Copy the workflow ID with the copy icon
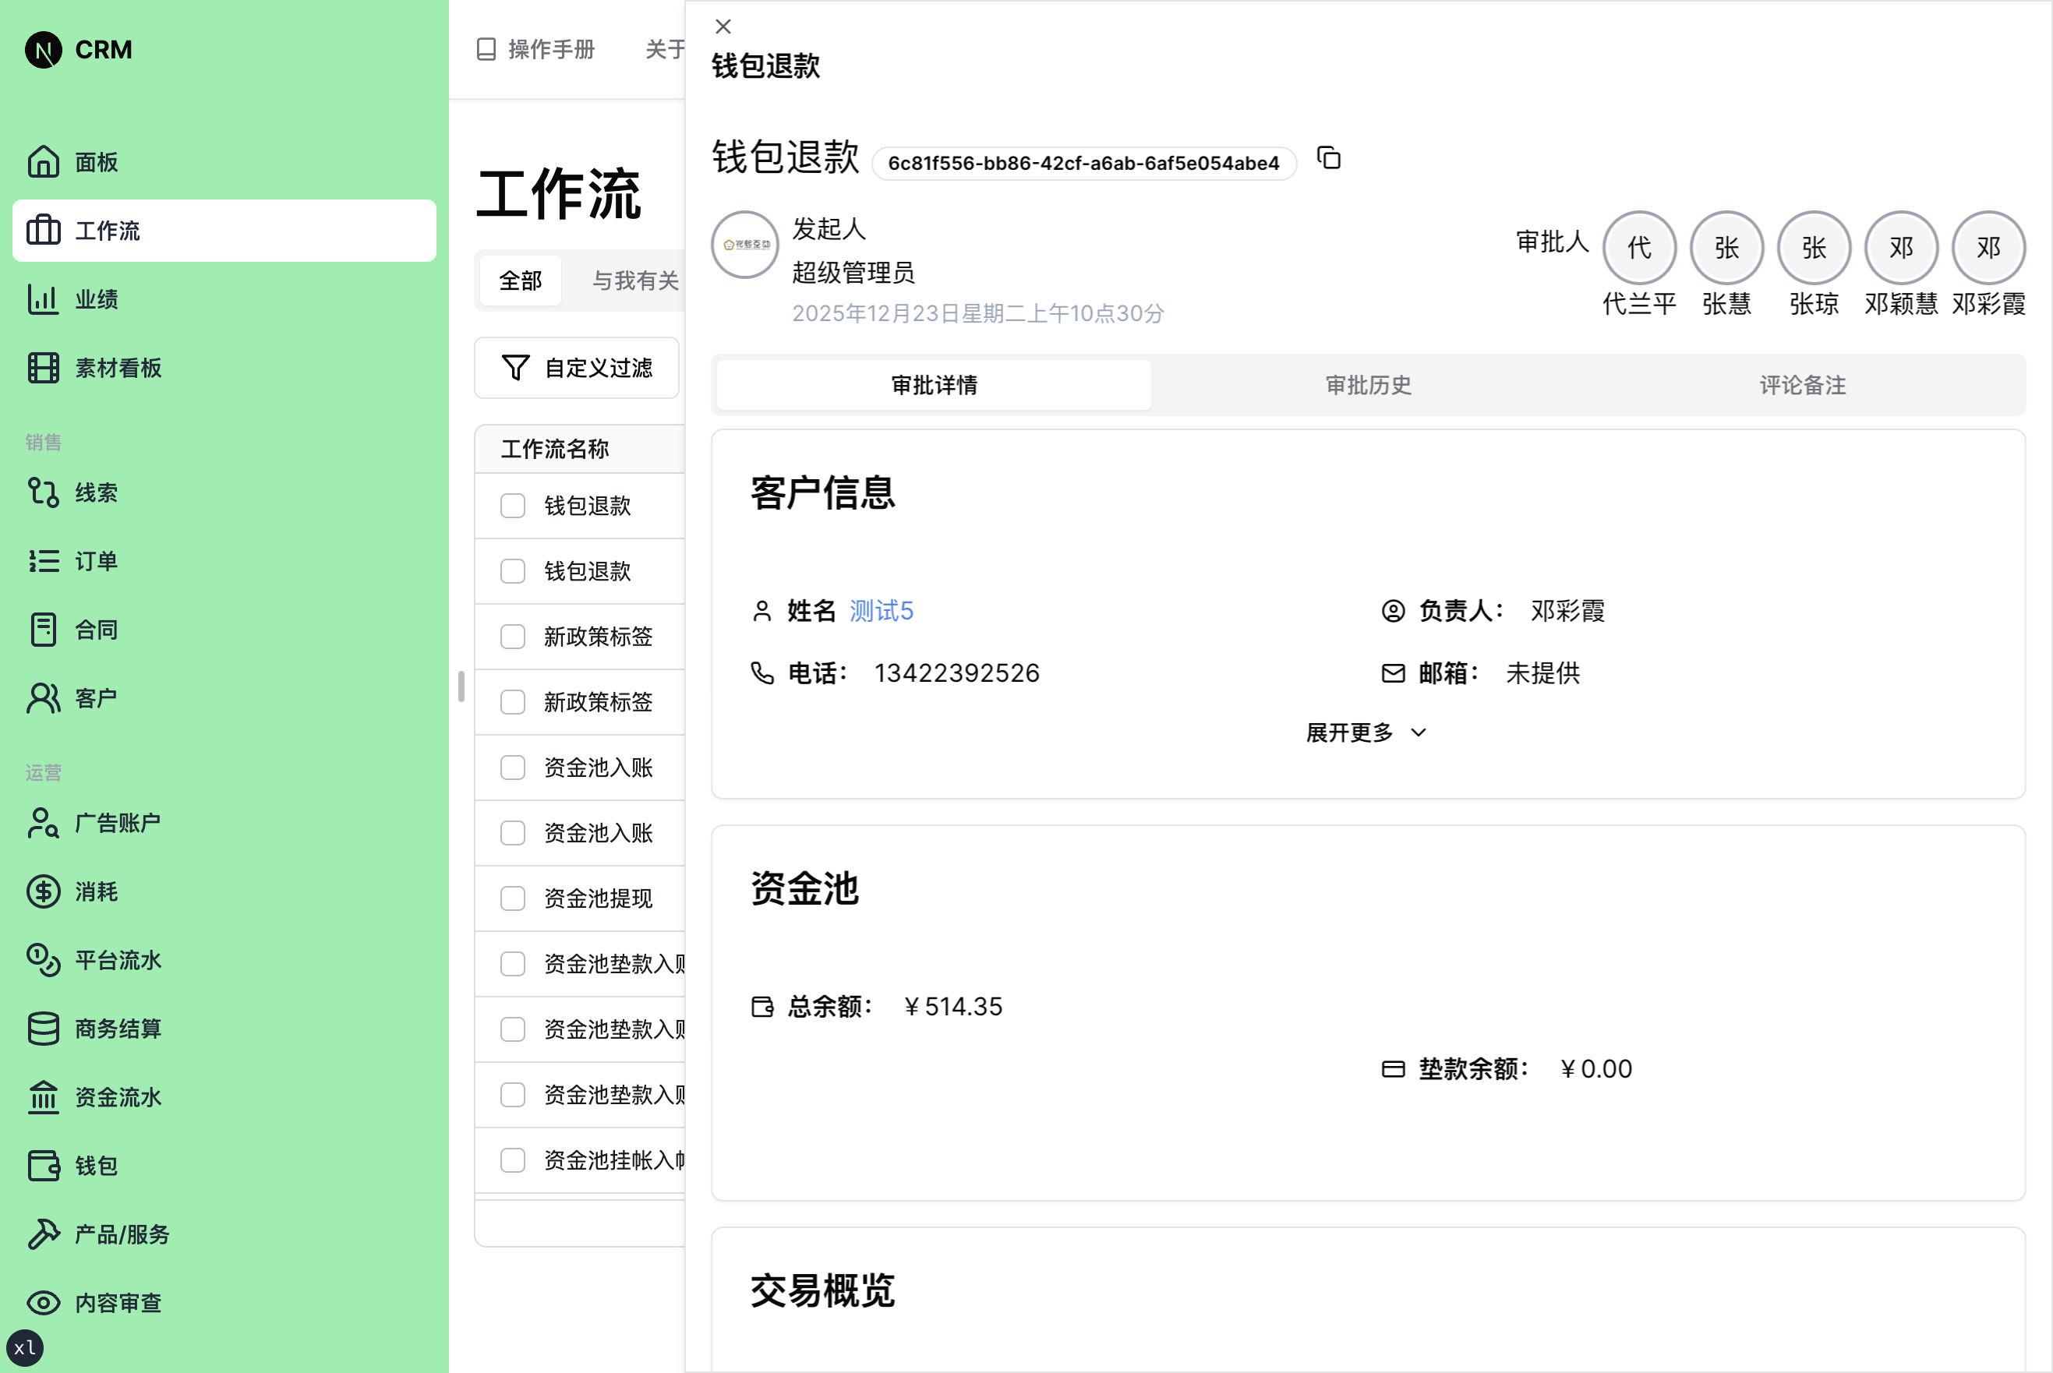The height and width of the screenshot is (1373, 2053). click(x=1329, y=158)
